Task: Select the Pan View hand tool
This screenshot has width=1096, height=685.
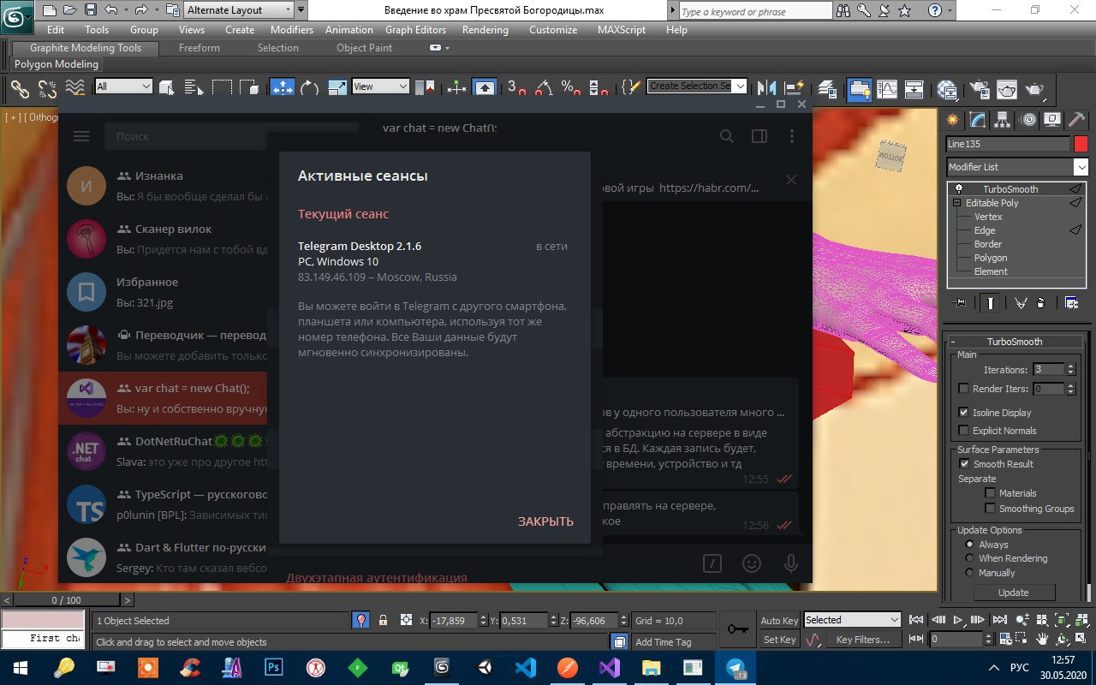Action: (1043, 640)
